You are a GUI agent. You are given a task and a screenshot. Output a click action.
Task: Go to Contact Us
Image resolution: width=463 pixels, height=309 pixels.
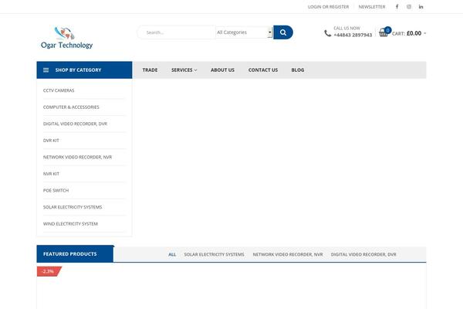(x=263, y=70)
